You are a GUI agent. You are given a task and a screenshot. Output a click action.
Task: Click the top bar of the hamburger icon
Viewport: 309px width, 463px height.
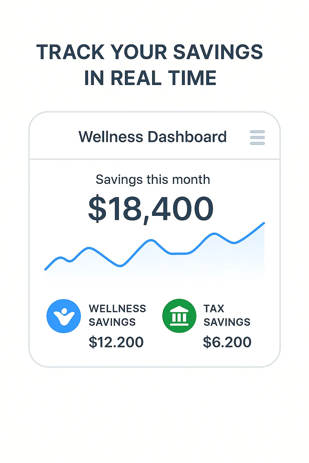(x=257, y=132)
